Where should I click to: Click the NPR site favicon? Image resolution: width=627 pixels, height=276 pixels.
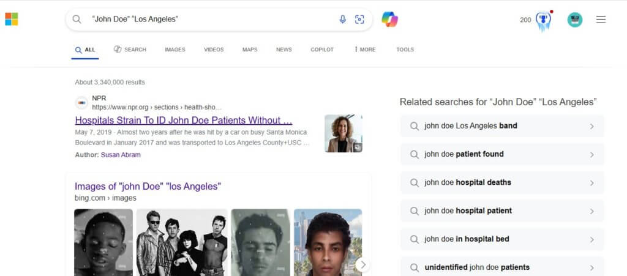81,103
